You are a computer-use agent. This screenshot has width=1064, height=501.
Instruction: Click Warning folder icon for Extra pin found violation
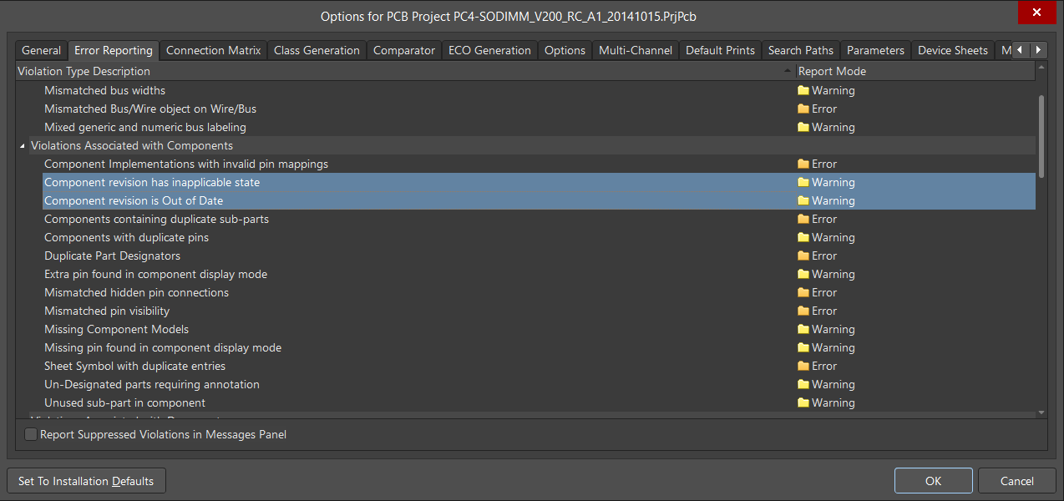(802, 273)
